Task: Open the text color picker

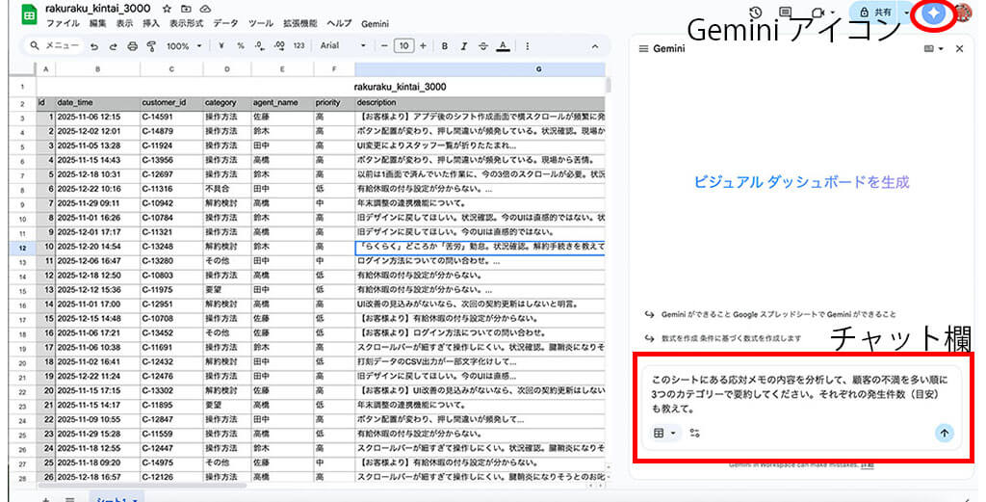Action: coord(503,46)
